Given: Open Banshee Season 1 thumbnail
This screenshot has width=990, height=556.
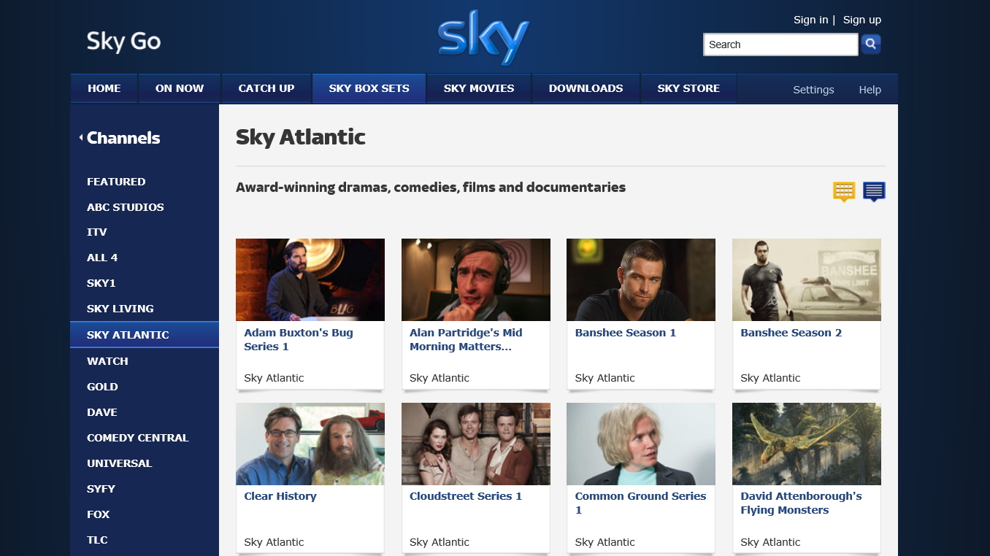Looking at the screenshot, I should click(641, 279).
